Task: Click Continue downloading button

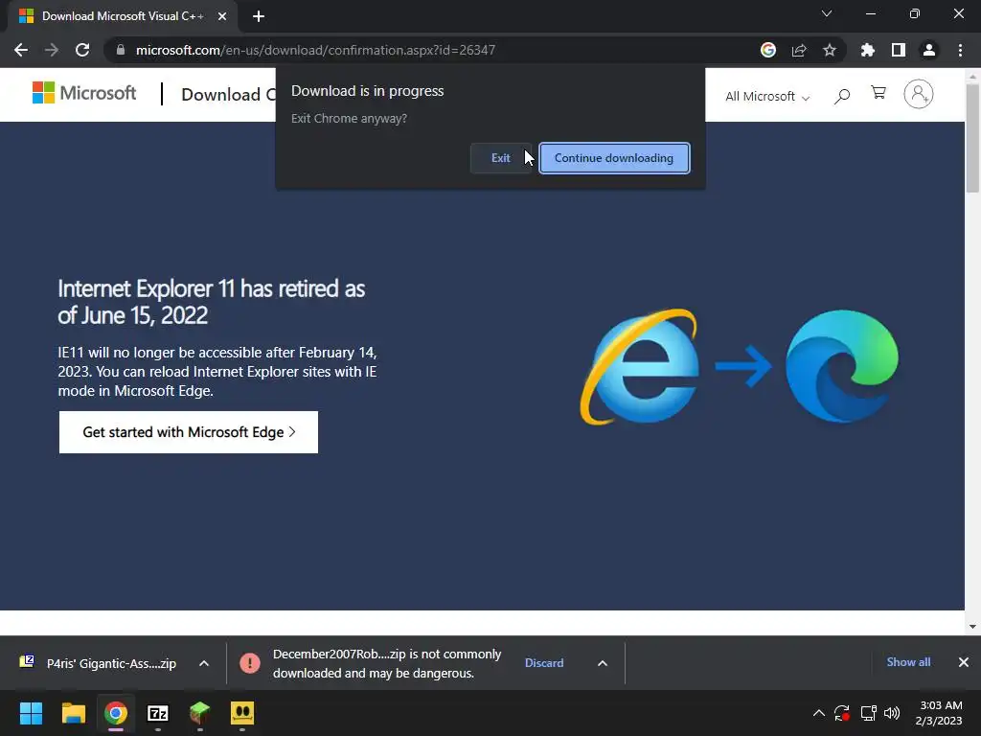Action: [x=614, y=158]
